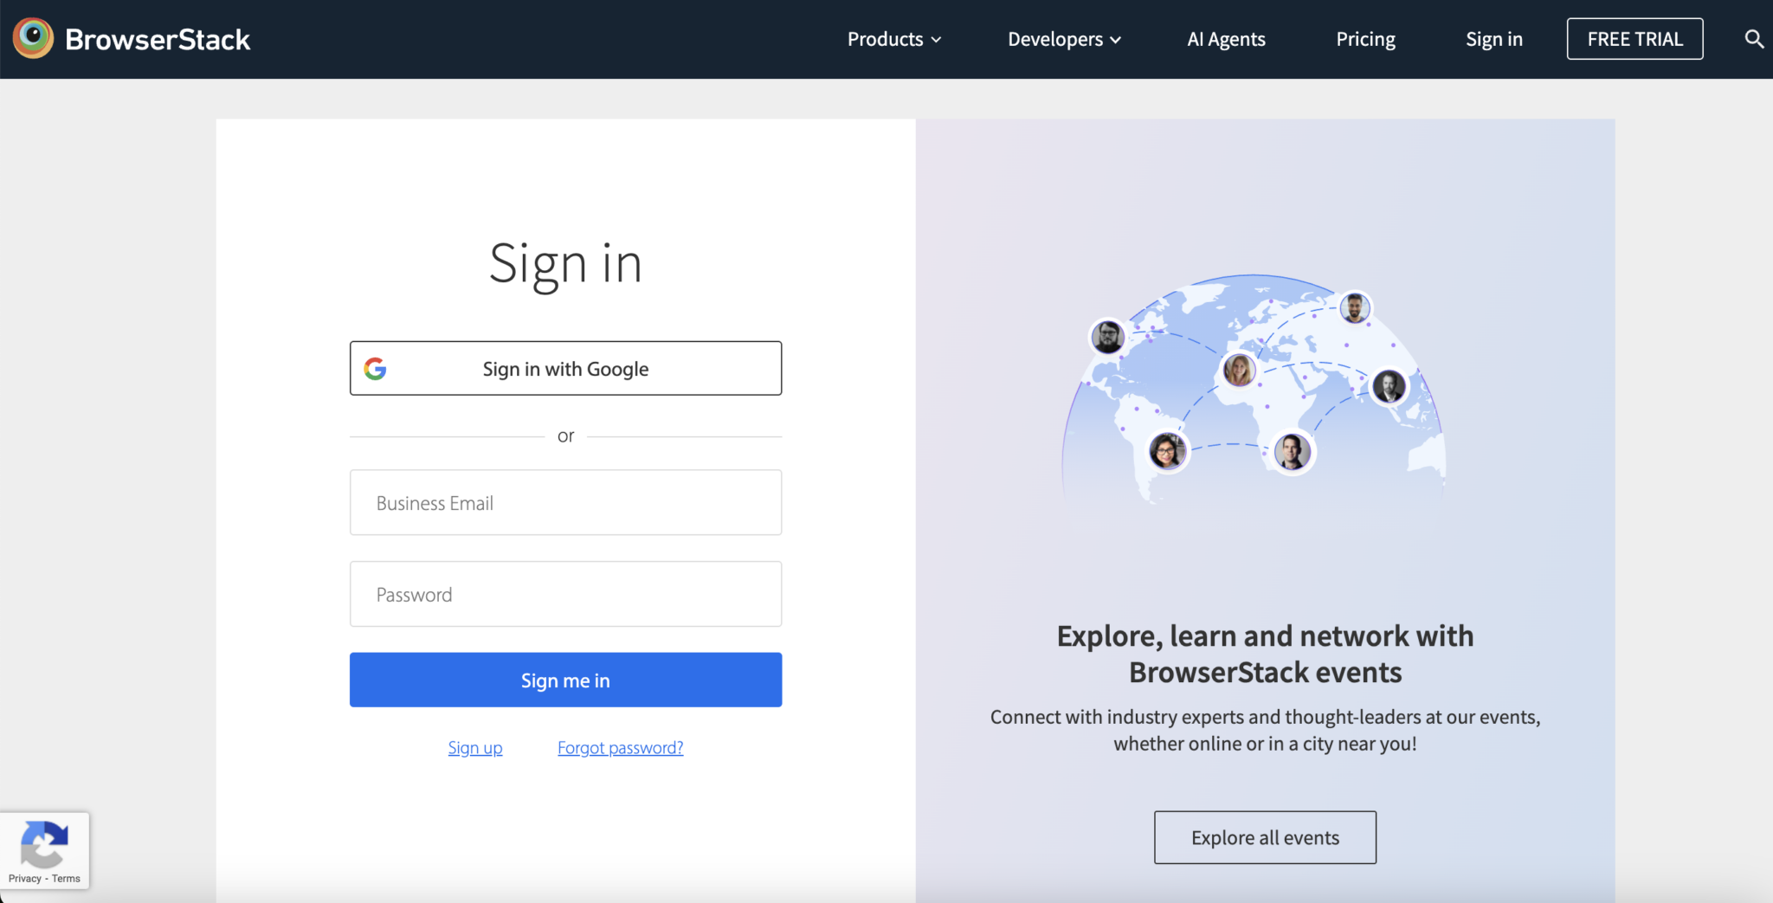The image size is (1773, 903).
Task: Click the Business Email input field
Action: pos(564,502)
